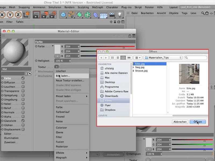Open Illumination settings in channel list
This screenshot has height=161, width=215.
(x=11, y=138)
